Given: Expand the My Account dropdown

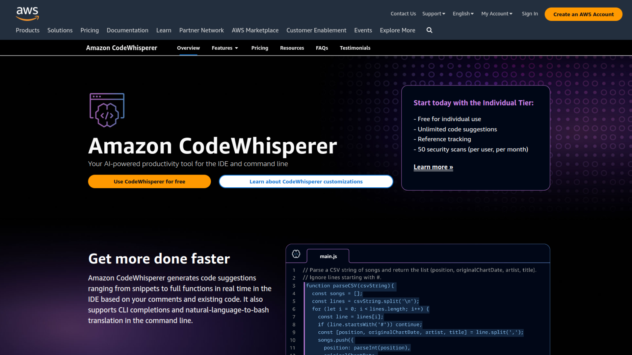Looking at the screenshot, I should [x=497, y=14].
